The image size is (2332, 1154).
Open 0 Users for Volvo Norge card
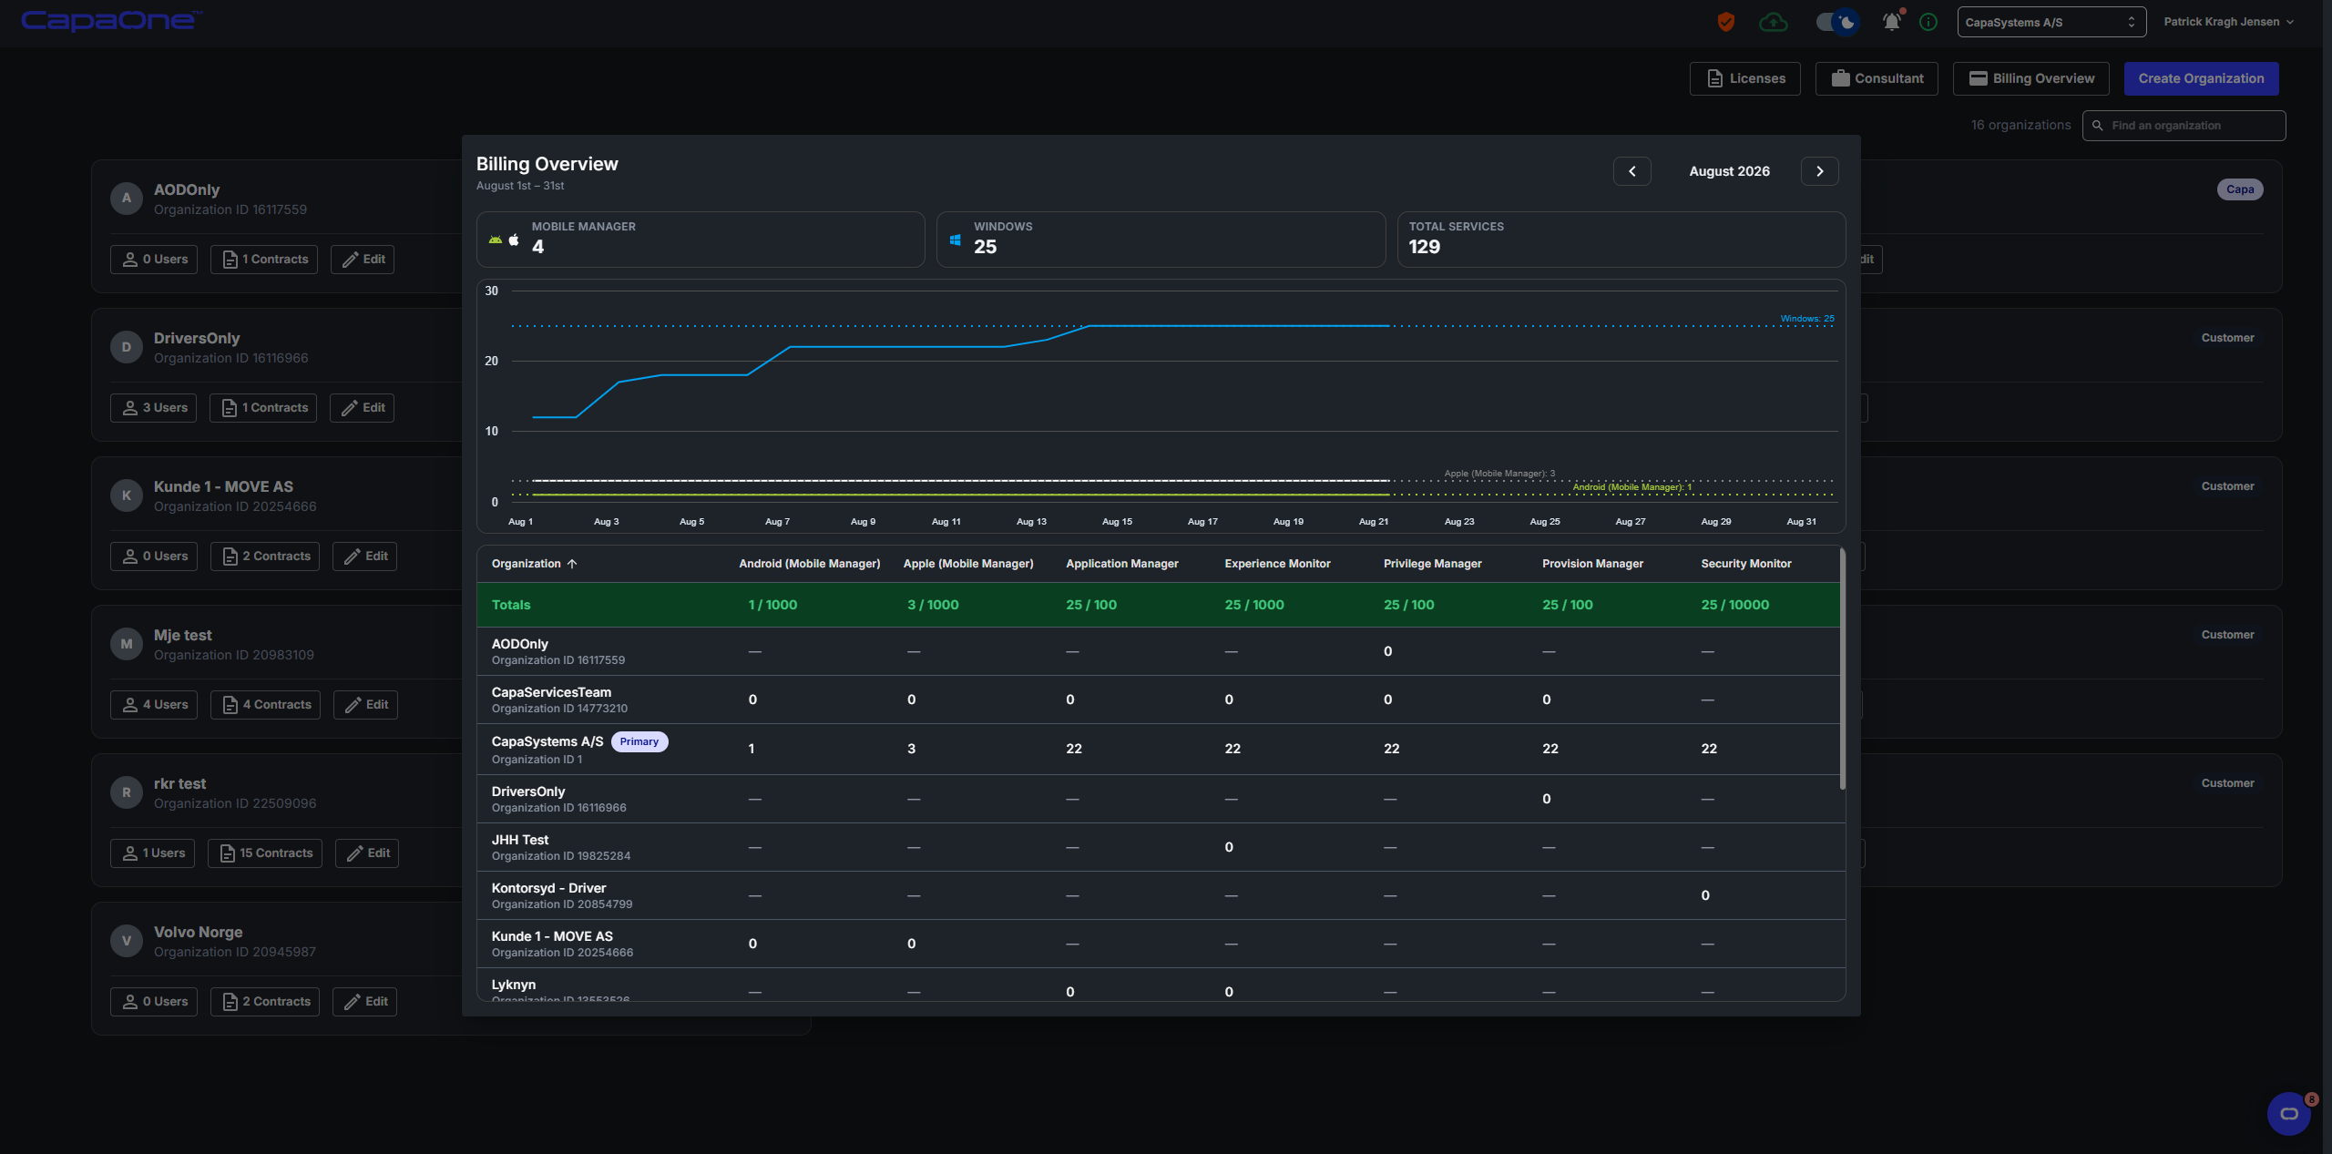(x=154, y=1002)
